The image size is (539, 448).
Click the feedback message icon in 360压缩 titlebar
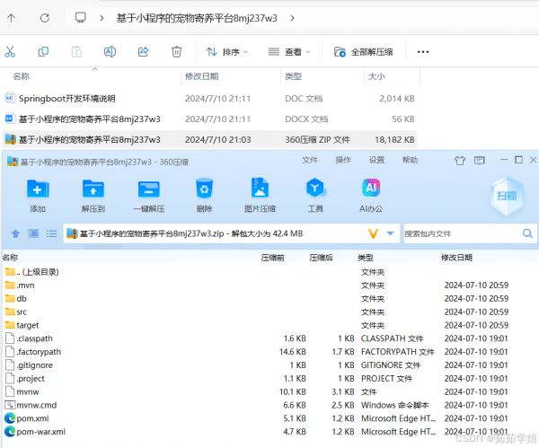479,160
